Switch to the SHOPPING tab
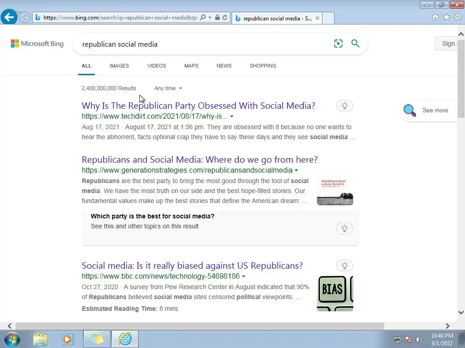The image size is (465, 348). pos(263,66)
